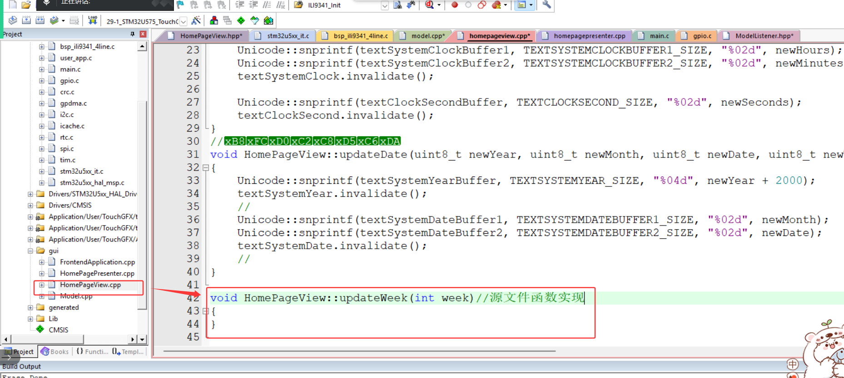844x378 pixels.
Task: Open the window layout dropdown arrow
Action: click(x=531, y=5)
